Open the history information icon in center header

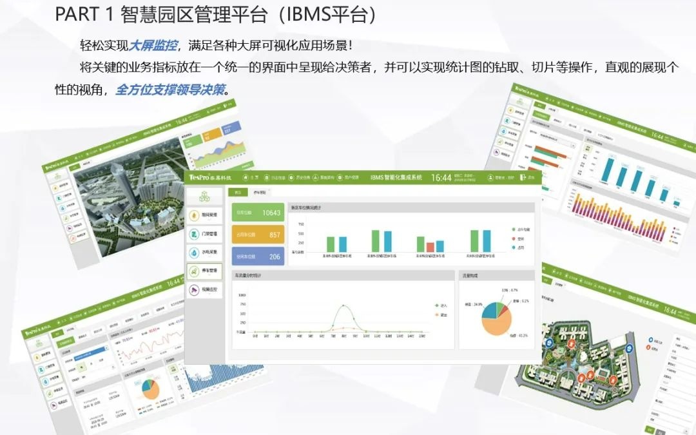[292, 178]
